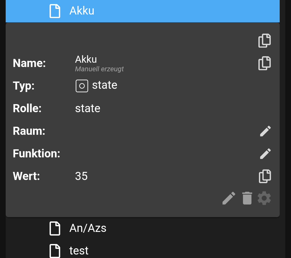The width and height of the screenshot is (291, 258).
Task: Click the Typ value text state
Action: click(105, 85)
